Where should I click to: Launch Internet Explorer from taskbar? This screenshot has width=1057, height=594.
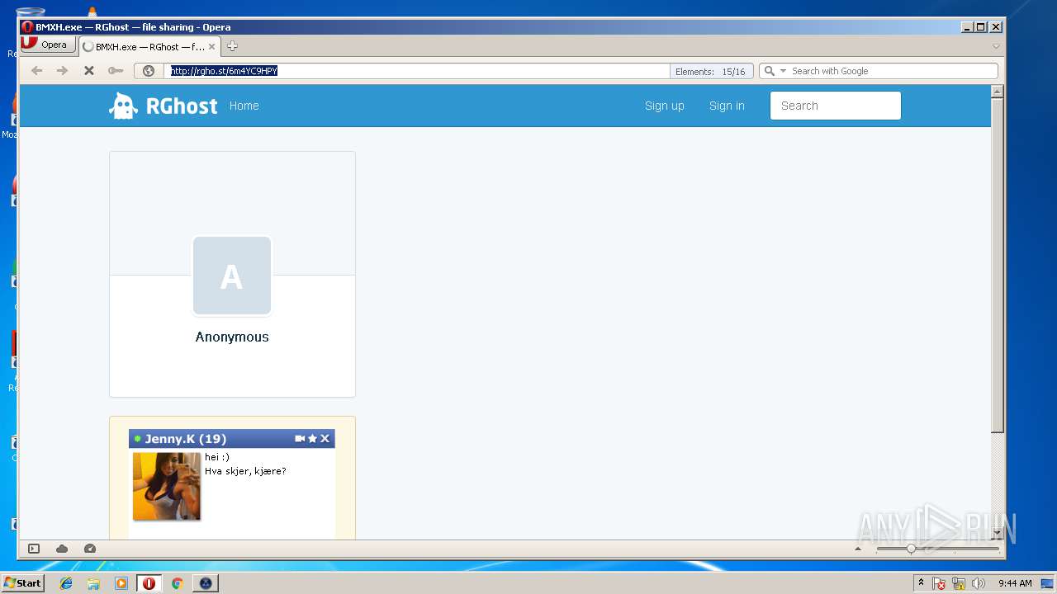pos(66,583)
